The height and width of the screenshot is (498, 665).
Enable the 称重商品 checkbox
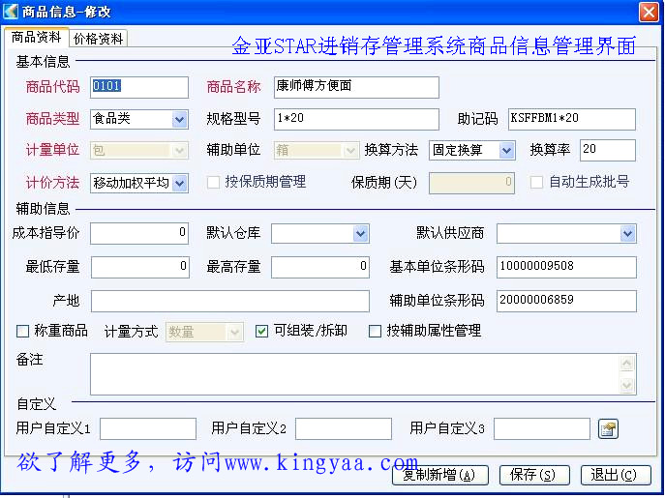point(23,332)
